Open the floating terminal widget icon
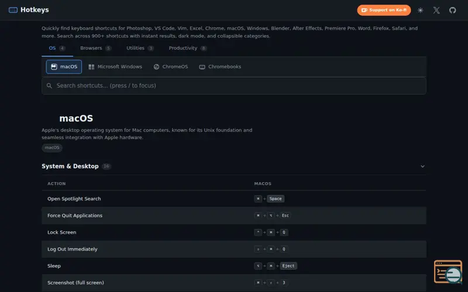The width and height of the screenshot is (468, 292). pos(448,272)
